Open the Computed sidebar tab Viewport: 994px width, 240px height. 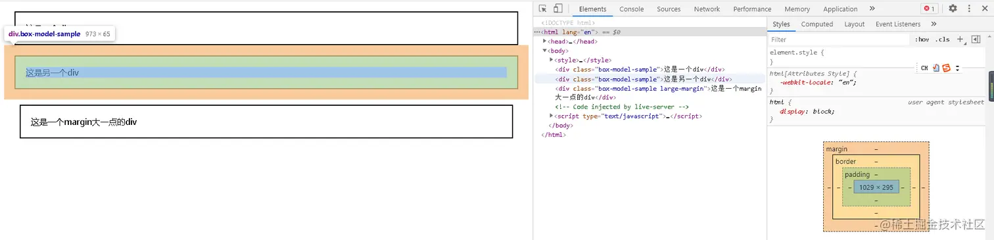pyautogui.click(x=817, y=24)
